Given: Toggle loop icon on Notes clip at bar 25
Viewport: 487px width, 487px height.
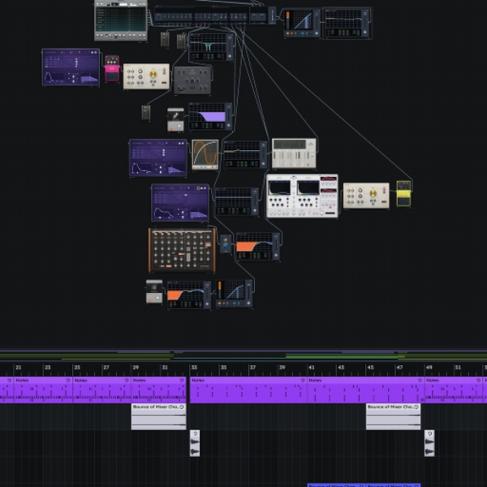Looking at the screenshot, I should click(x=127, y=380).
